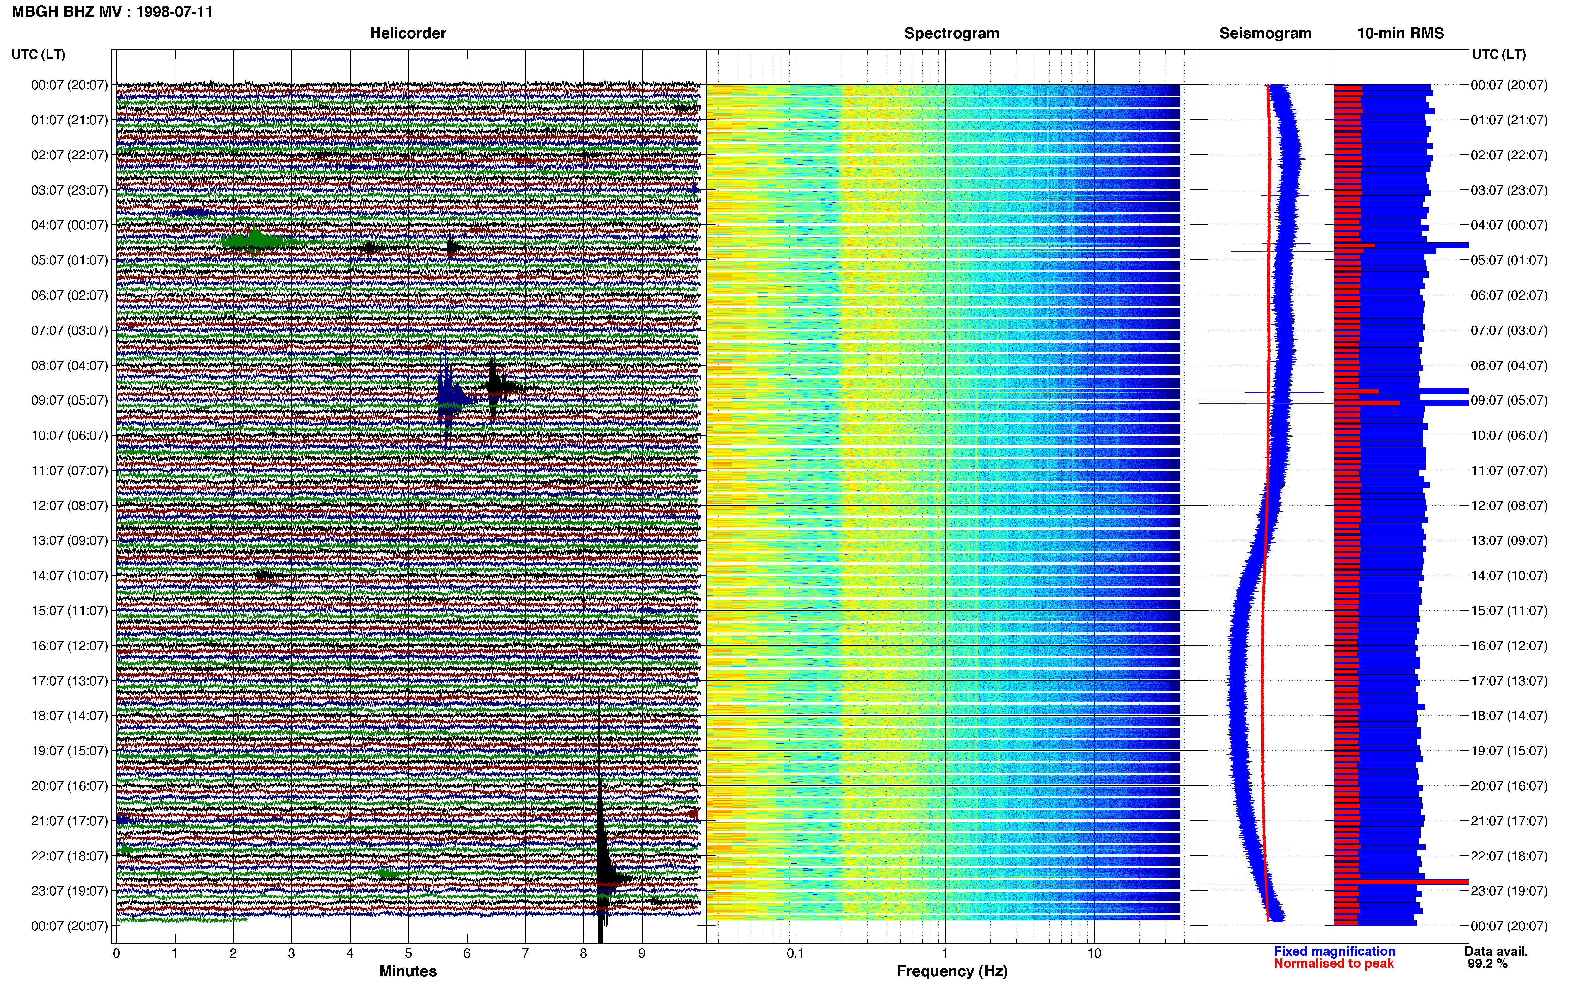1588x993 pixels.
Task: Select the Helicorder panel heading
Action: (408, 33)
